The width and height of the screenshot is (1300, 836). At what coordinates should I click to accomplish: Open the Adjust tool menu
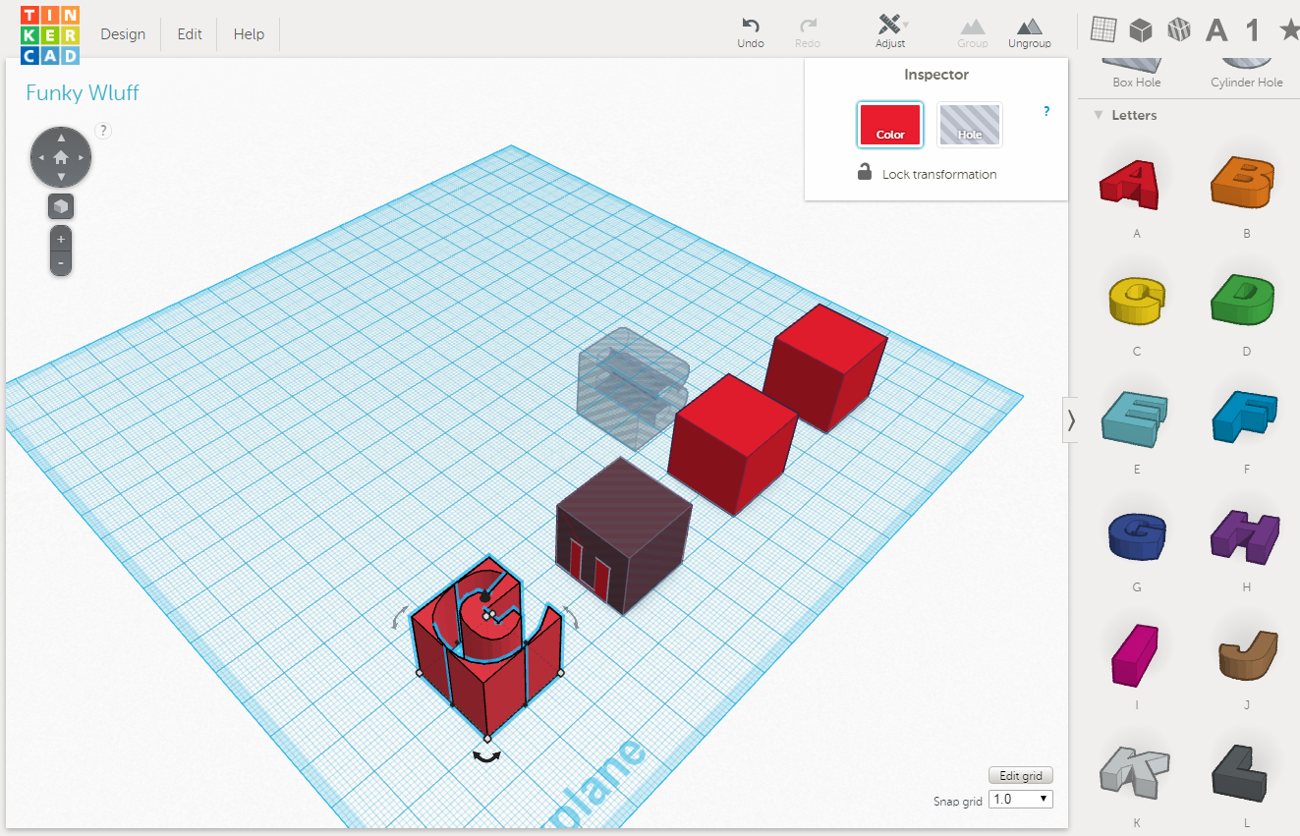point(887,29)
